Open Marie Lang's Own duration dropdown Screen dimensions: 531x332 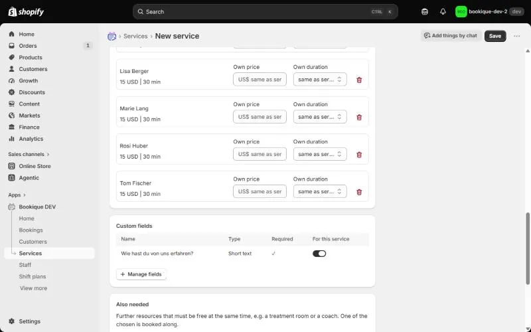pyautogui.click(x=320, y=117)
